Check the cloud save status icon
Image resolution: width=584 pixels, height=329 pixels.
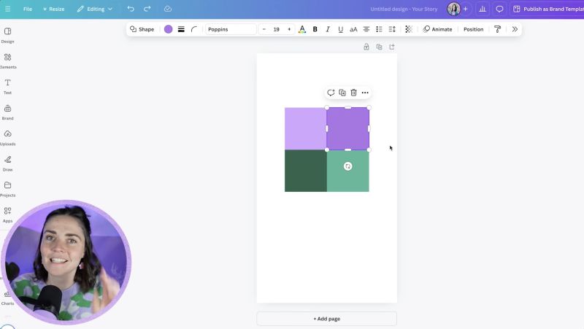point(168,9)
